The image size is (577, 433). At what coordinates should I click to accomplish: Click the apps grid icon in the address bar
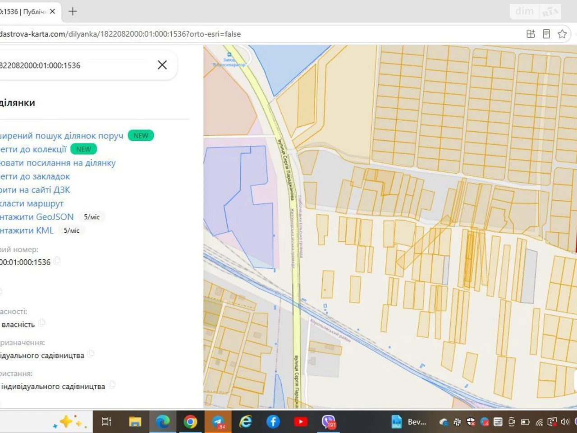(531, 34)
